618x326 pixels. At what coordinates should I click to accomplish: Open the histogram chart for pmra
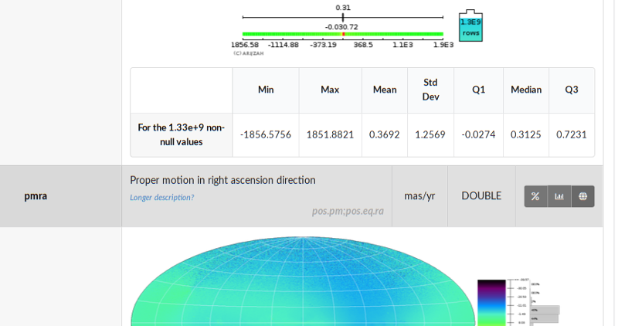pos(559,196)
